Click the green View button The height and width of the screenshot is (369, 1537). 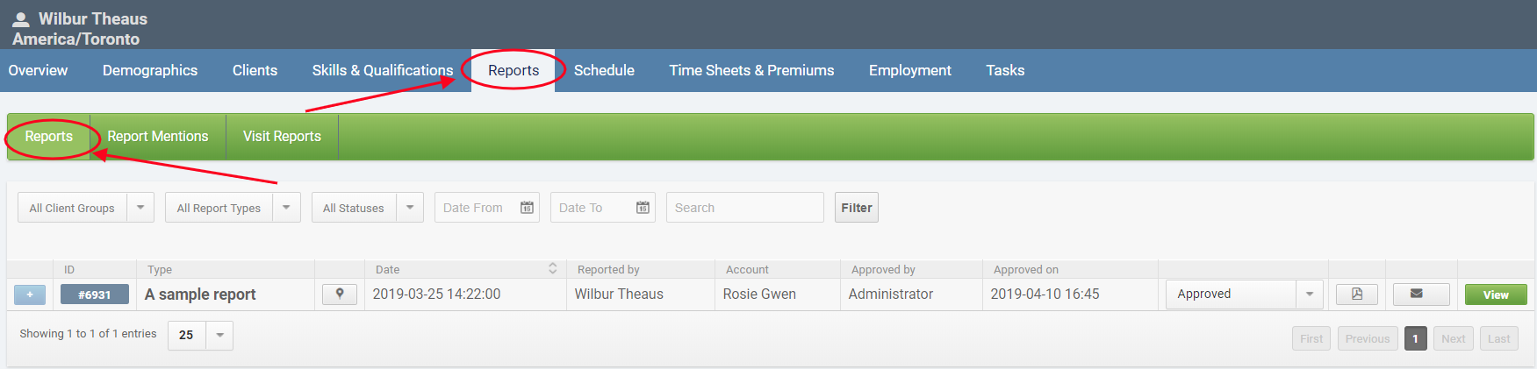click(1495, 294)
